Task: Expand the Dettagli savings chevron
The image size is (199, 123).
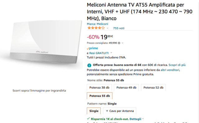Action: click(x=143, y=119)
